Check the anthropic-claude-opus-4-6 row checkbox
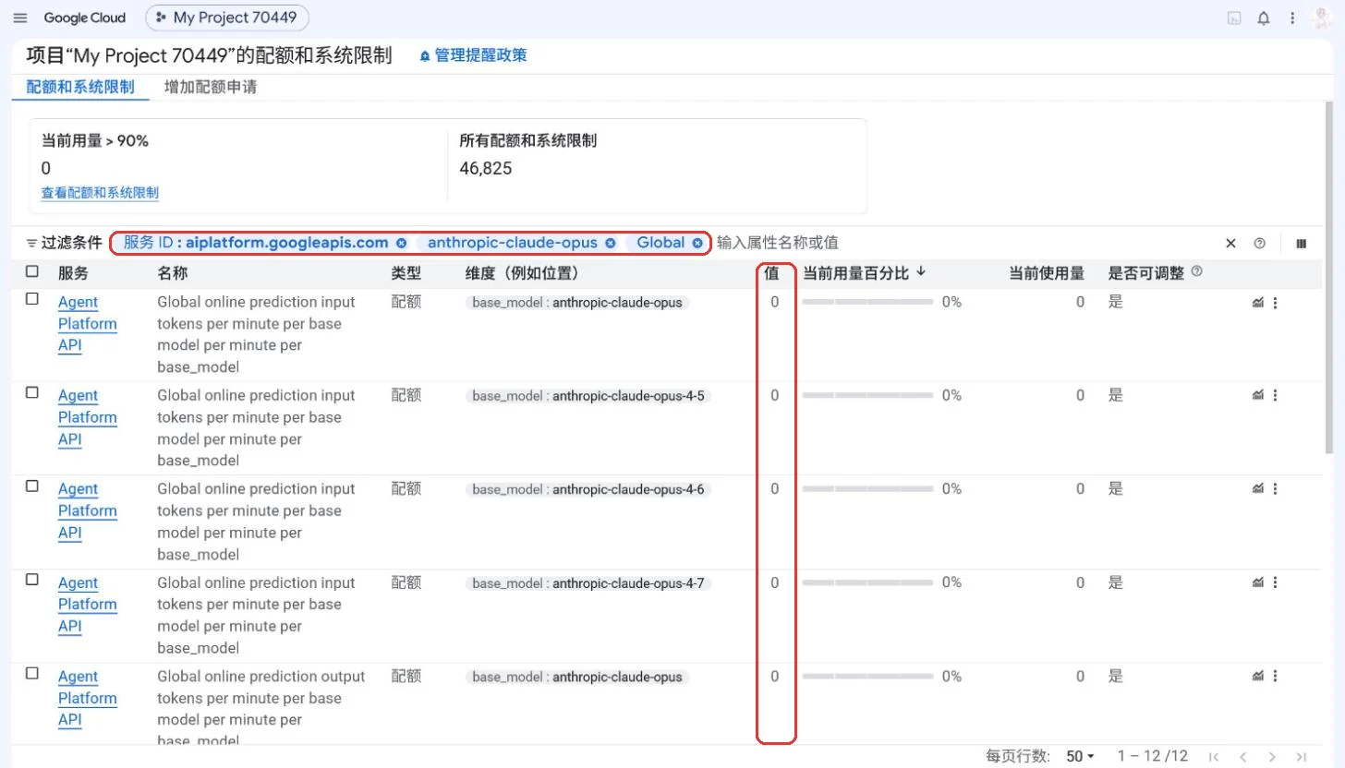The width and height of the screenshot is (1345, 768). (32, 486)
